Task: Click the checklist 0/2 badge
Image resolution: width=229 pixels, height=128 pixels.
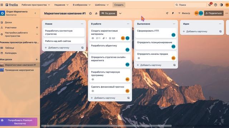Action: (x=112, y=38)
